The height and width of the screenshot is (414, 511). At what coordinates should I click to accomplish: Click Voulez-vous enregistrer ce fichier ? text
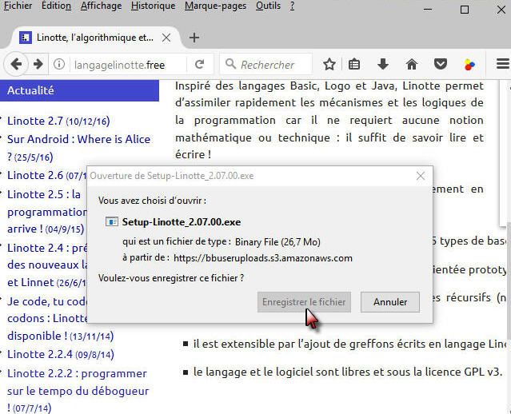click(171, 278)
